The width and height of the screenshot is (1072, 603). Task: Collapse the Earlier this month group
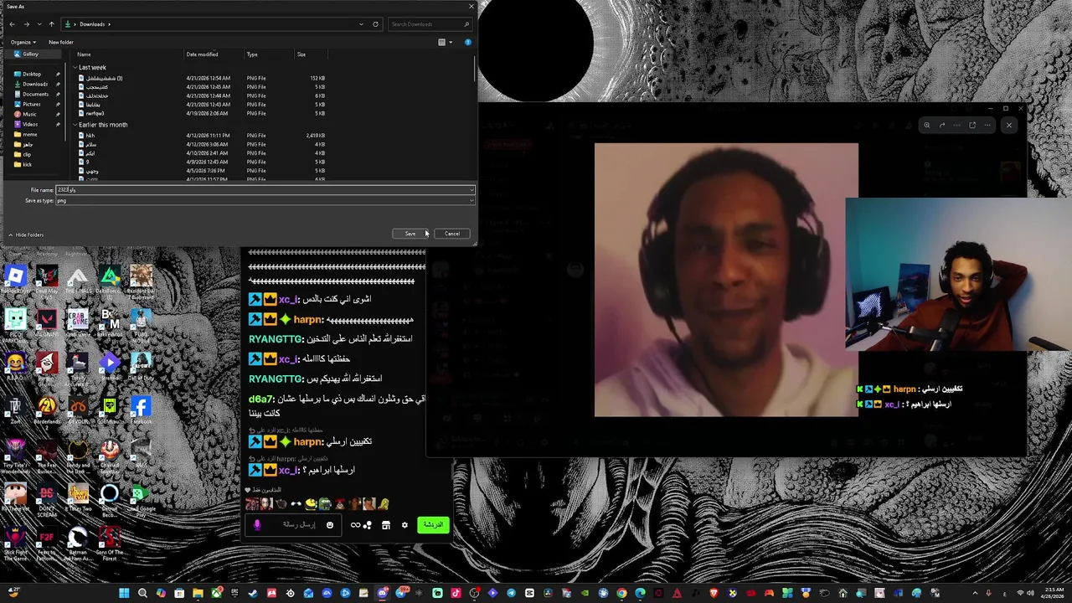click(x=75, y=125)
